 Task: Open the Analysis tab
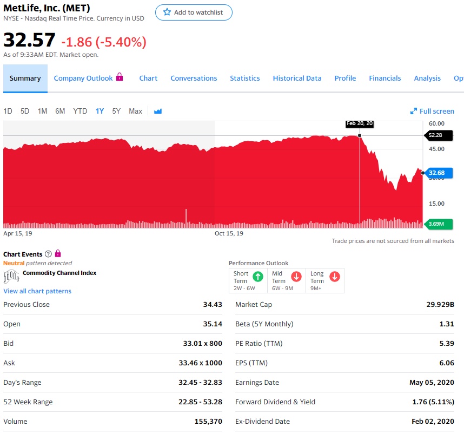(x=427, y=78)
